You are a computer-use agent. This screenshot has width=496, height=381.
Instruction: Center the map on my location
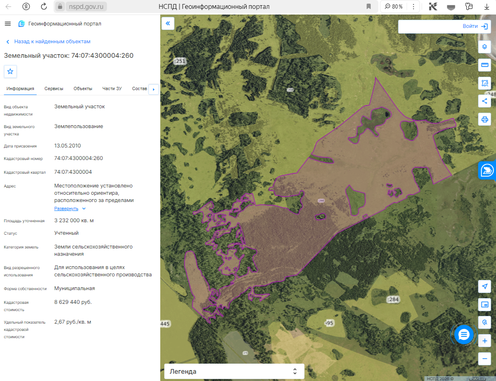click(x=485, y=286)
